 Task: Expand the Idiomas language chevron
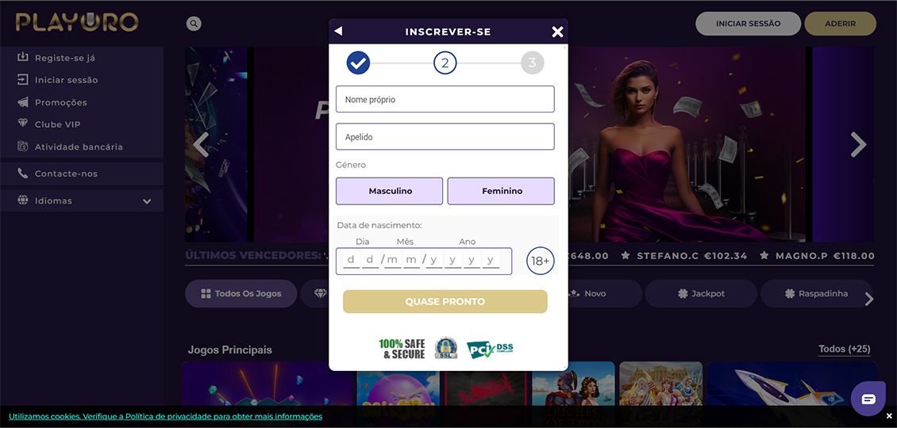point(147,201)
